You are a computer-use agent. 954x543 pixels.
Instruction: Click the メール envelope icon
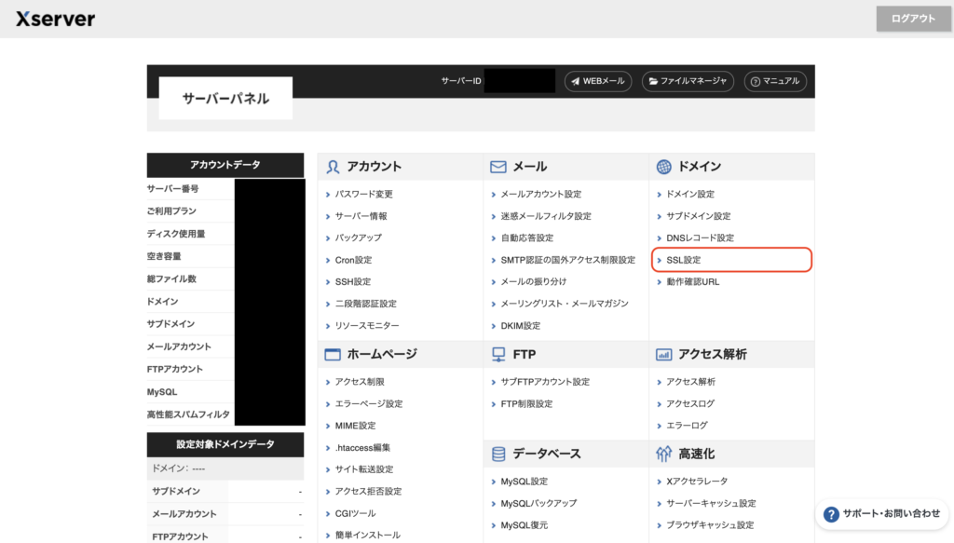click(x=498, y=167)
